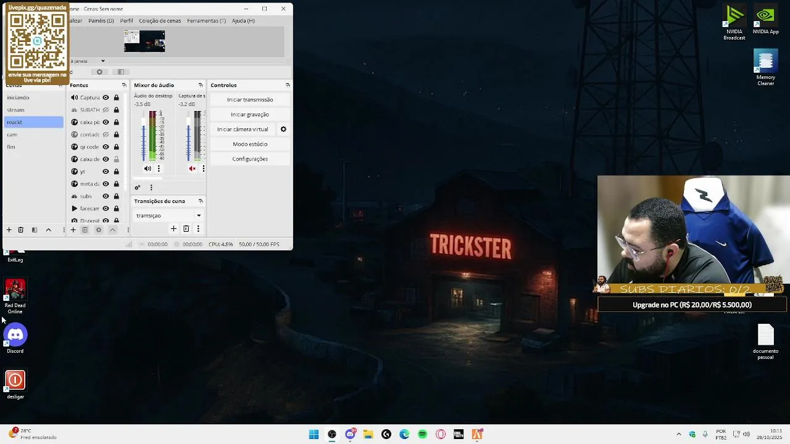
Task: Click Iniciar transmissão button
Action: pyautogui.click(x=250, y=99)
